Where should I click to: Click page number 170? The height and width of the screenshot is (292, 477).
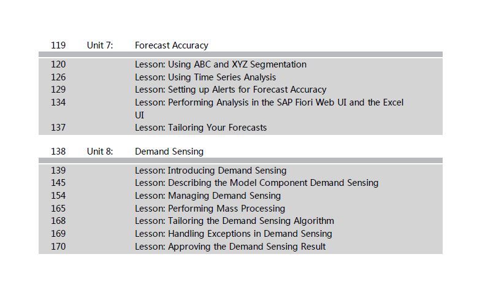coord(58,247)
